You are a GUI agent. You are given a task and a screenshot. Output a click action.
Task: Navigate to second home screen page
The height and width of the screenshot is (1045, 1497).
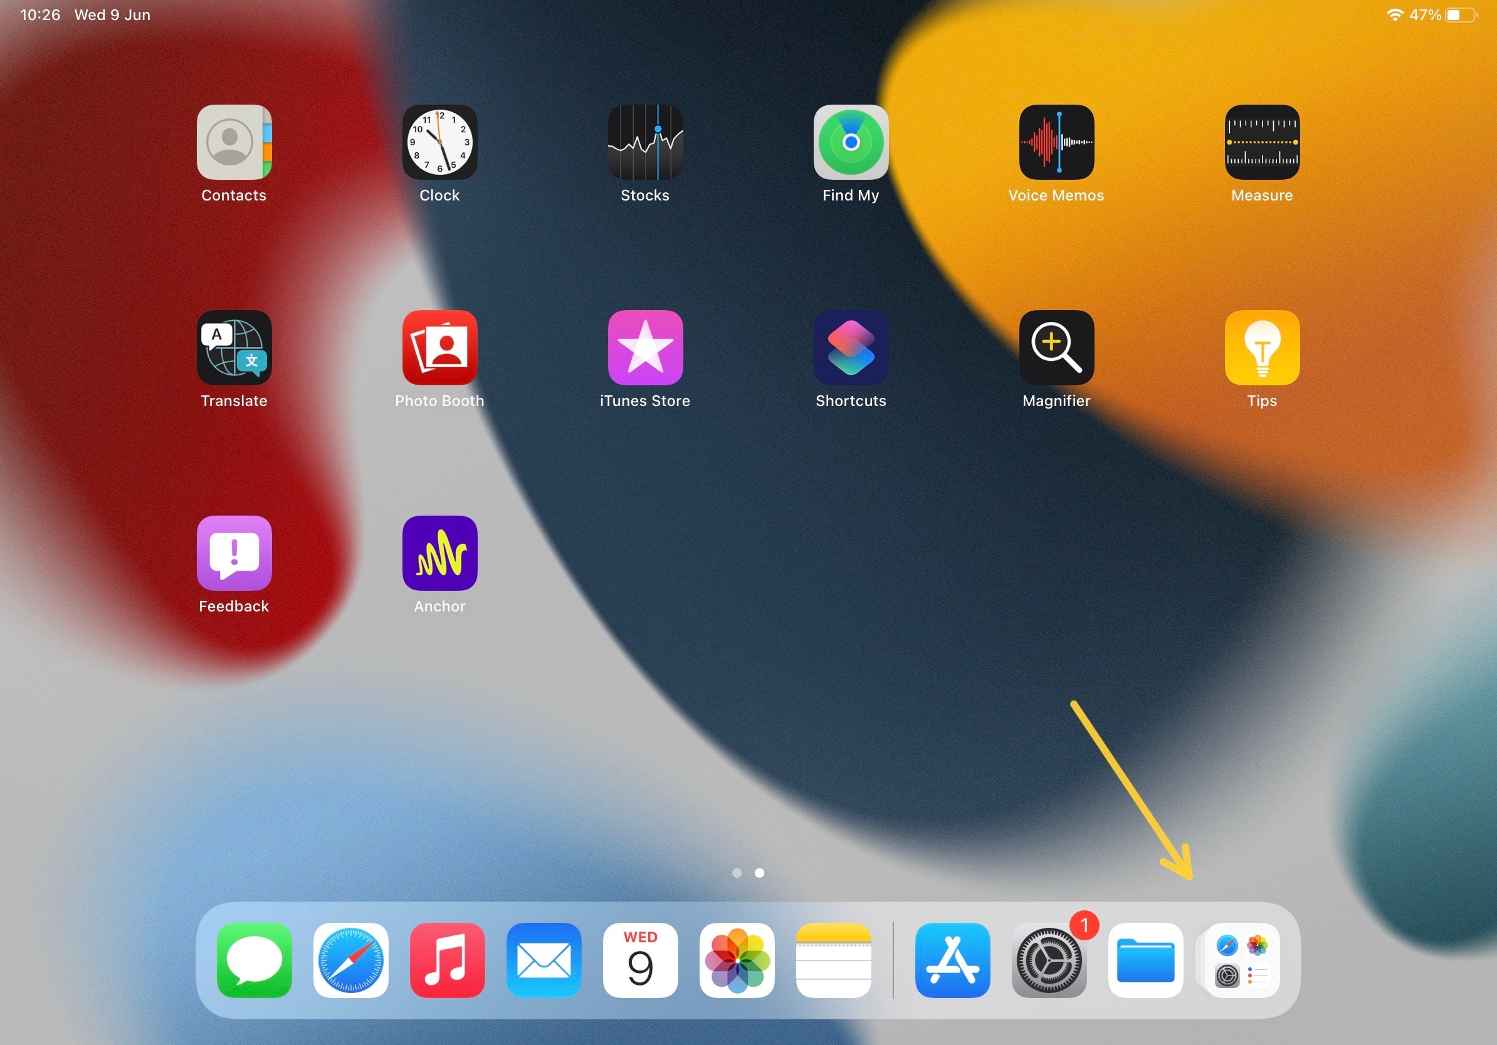point(759,873)
